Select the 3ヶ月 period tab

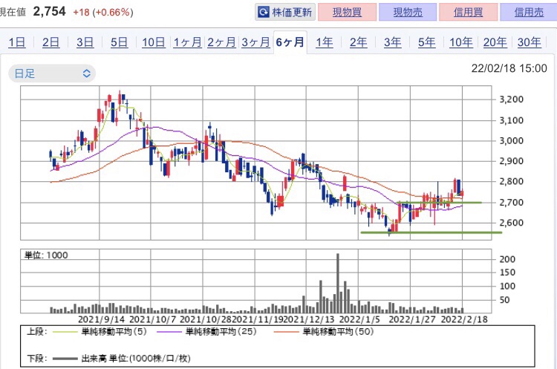255,42
